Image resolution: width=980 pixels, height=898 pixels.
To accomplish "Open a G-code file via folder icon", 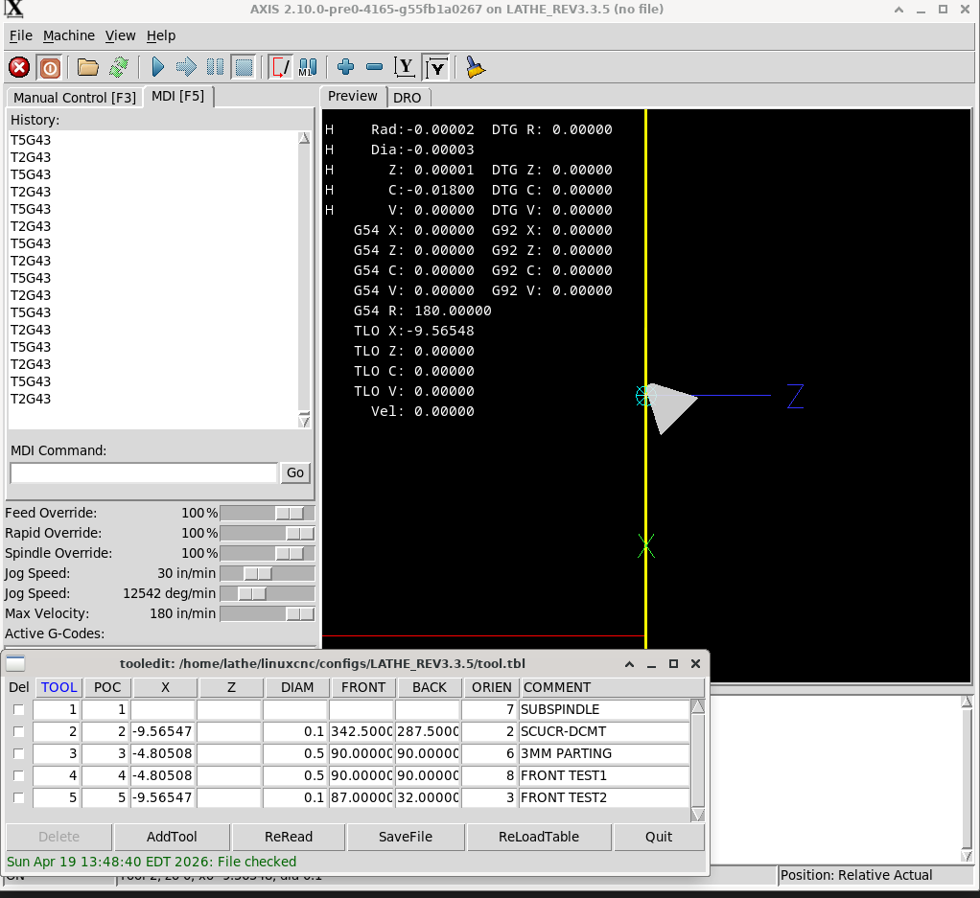I will pyautogui.click(x=88, y=67).
